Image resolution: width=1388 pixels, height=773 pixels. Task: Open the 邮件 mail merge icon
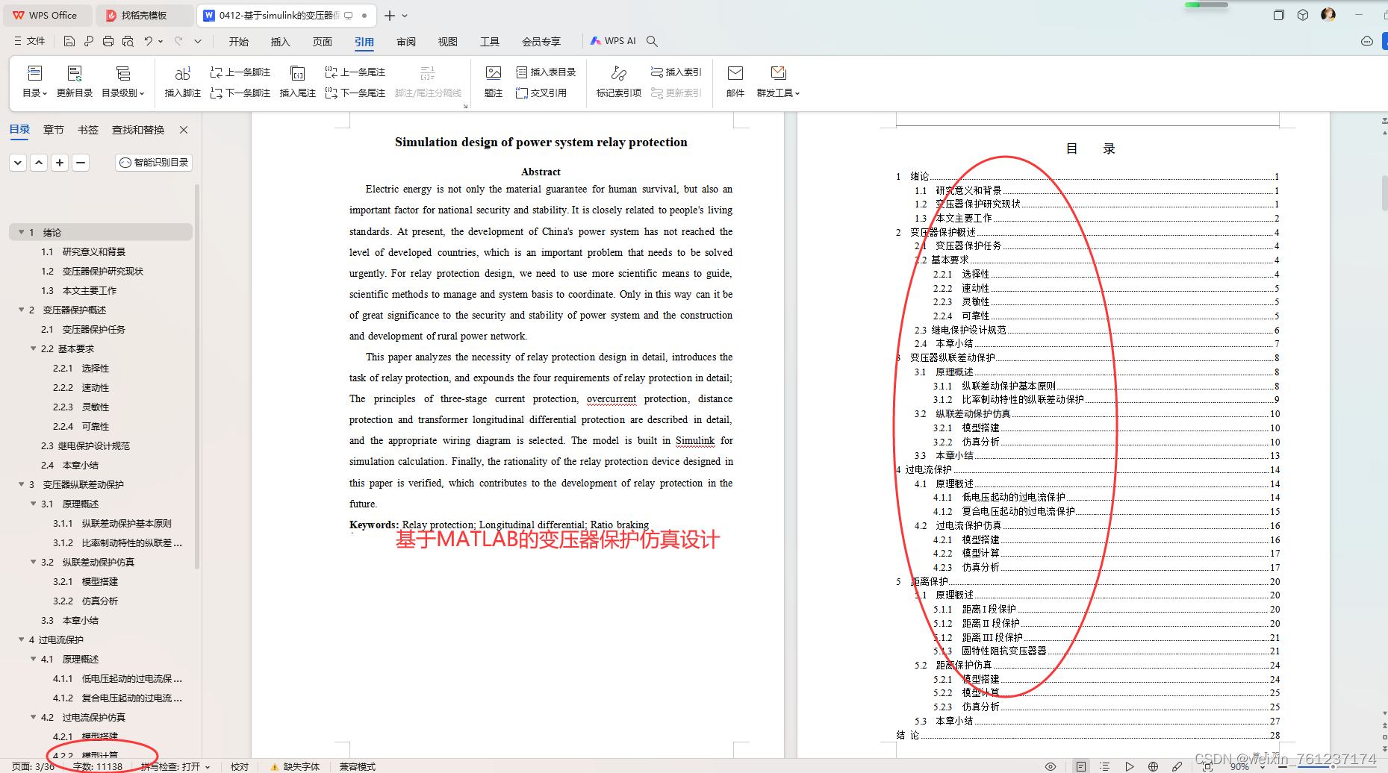click(735, 82)
